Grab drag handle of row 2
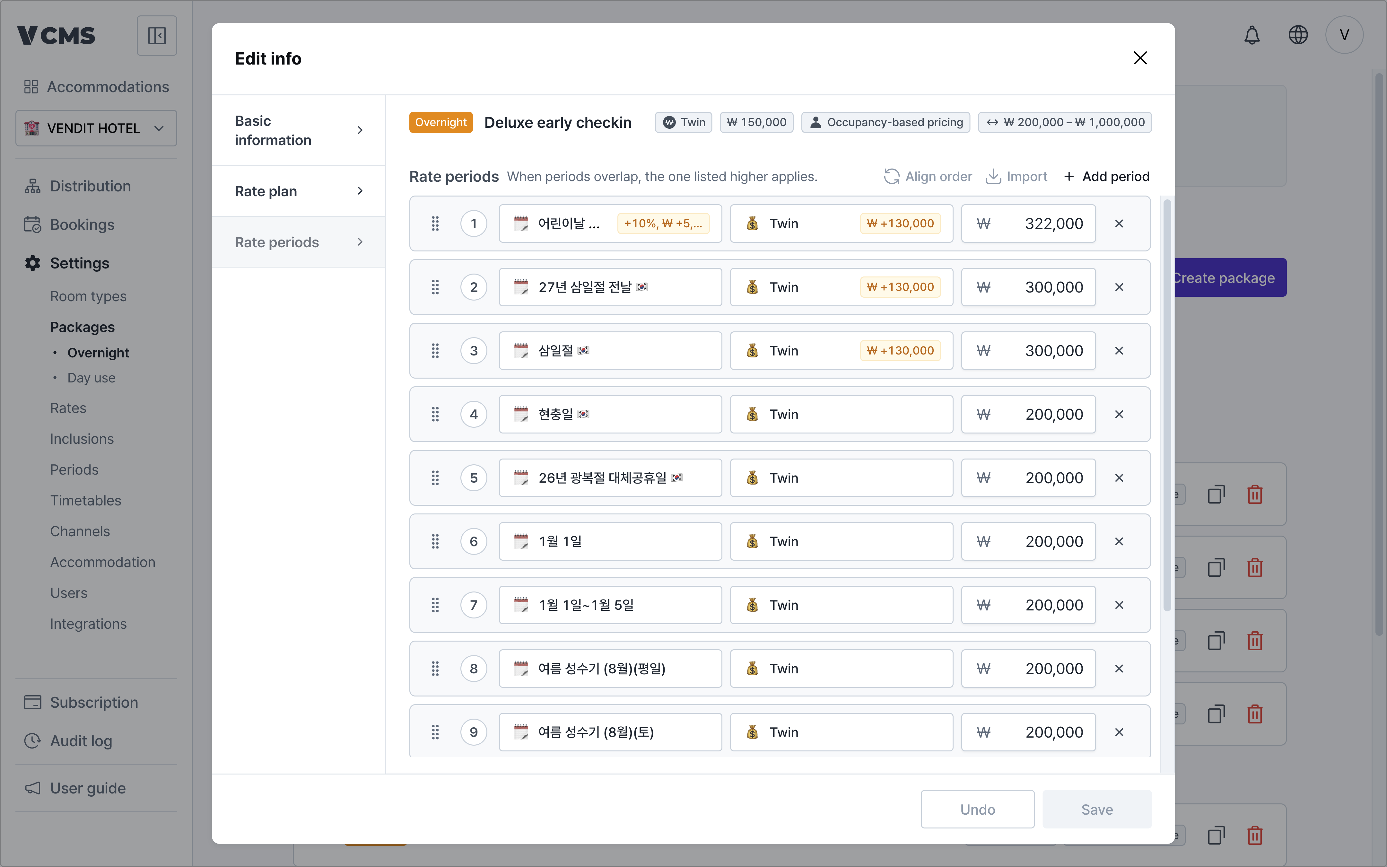The image size is (1387, 867). 435,287
